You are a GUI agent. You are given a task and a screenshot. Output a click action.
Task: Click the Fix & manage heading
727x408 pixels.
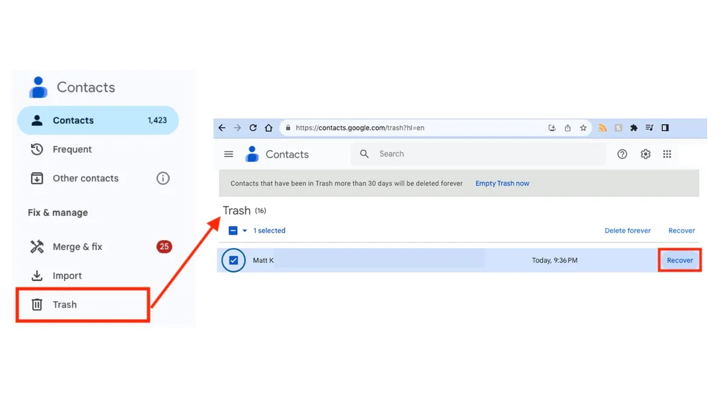[x=58, y=213]
